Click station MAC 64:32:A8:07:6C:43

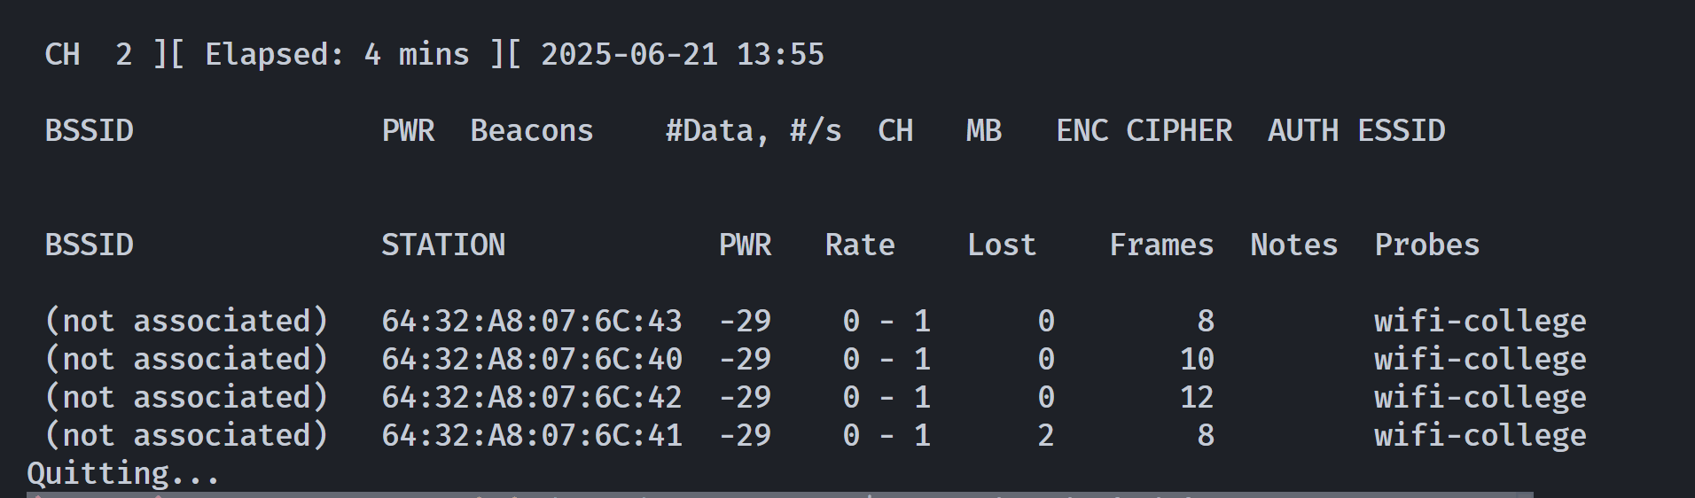coord(532,321)
